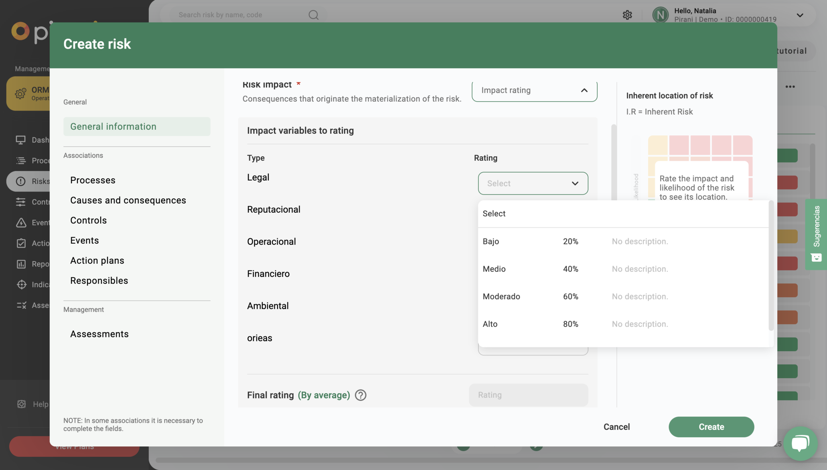The height and width of the screenshot is (470, 827).
Task: Click the dropdown list scrollbar
Action: [x=771, y=266]
